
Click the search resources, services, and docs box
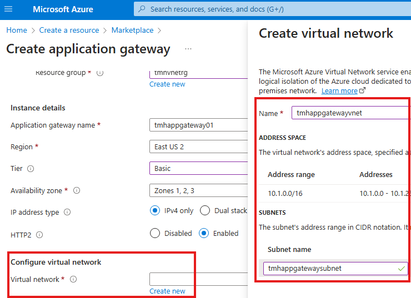[272, 9]
